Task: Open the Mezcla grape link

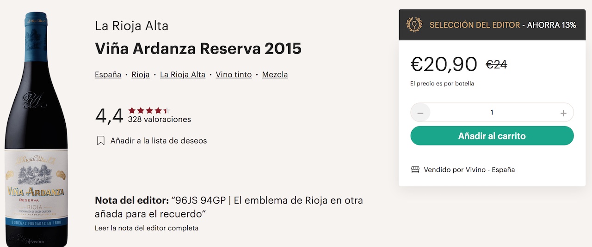Action: click(x=275, y=74)
